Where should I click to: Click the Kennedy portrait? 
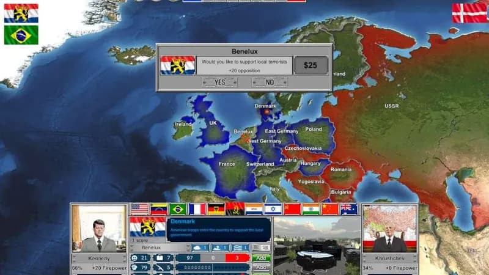click(99, 229)
